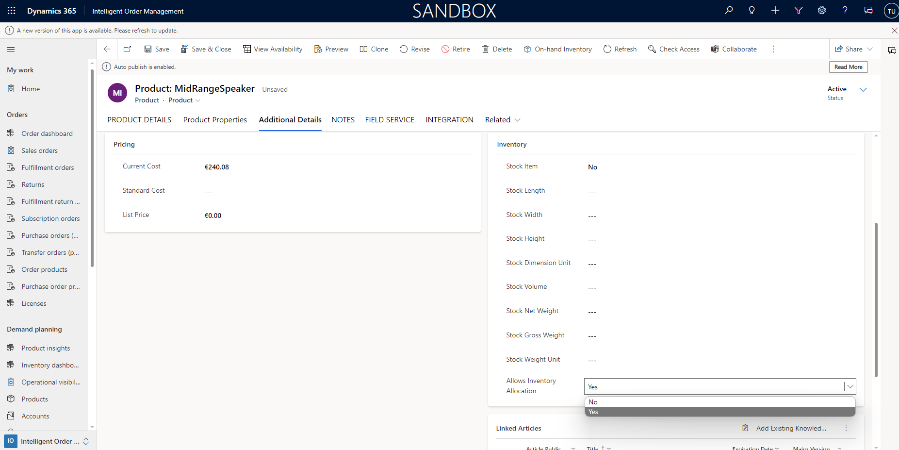This screenshot has height=450, width=899.
Task: Click the search magnifier icon in header
Action: 729,10
